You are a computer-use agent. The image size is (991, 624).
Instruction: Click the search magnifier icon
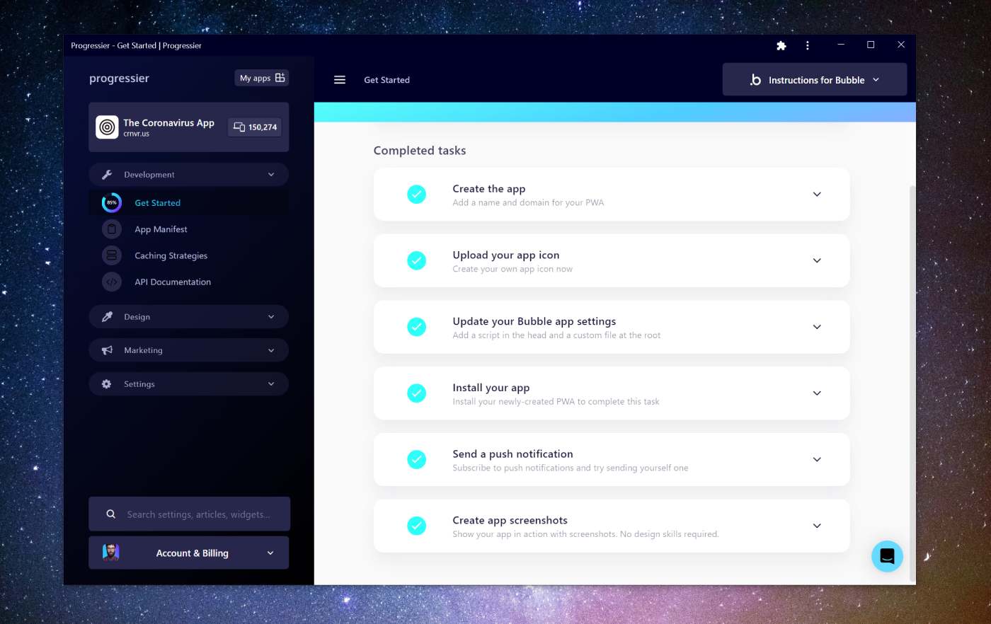click(111, 514)
